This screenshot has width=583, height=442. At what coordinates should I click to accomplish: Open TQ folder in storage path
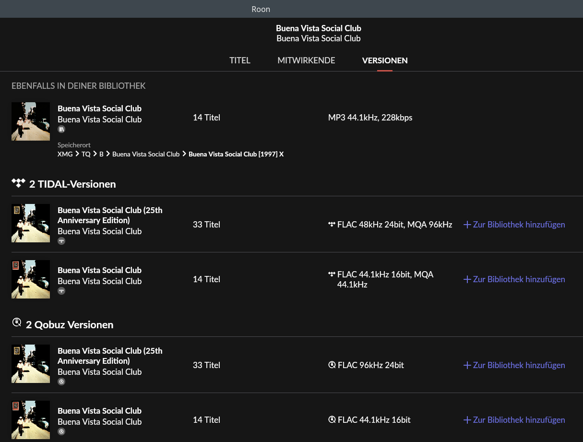[x=86, y=154]
